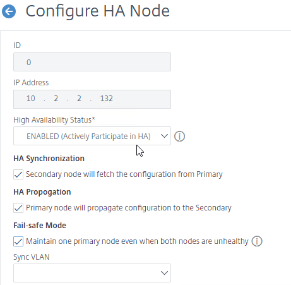
Task: Expand High Availability Status dropdown chevron
Action: [x=164, y=136]
